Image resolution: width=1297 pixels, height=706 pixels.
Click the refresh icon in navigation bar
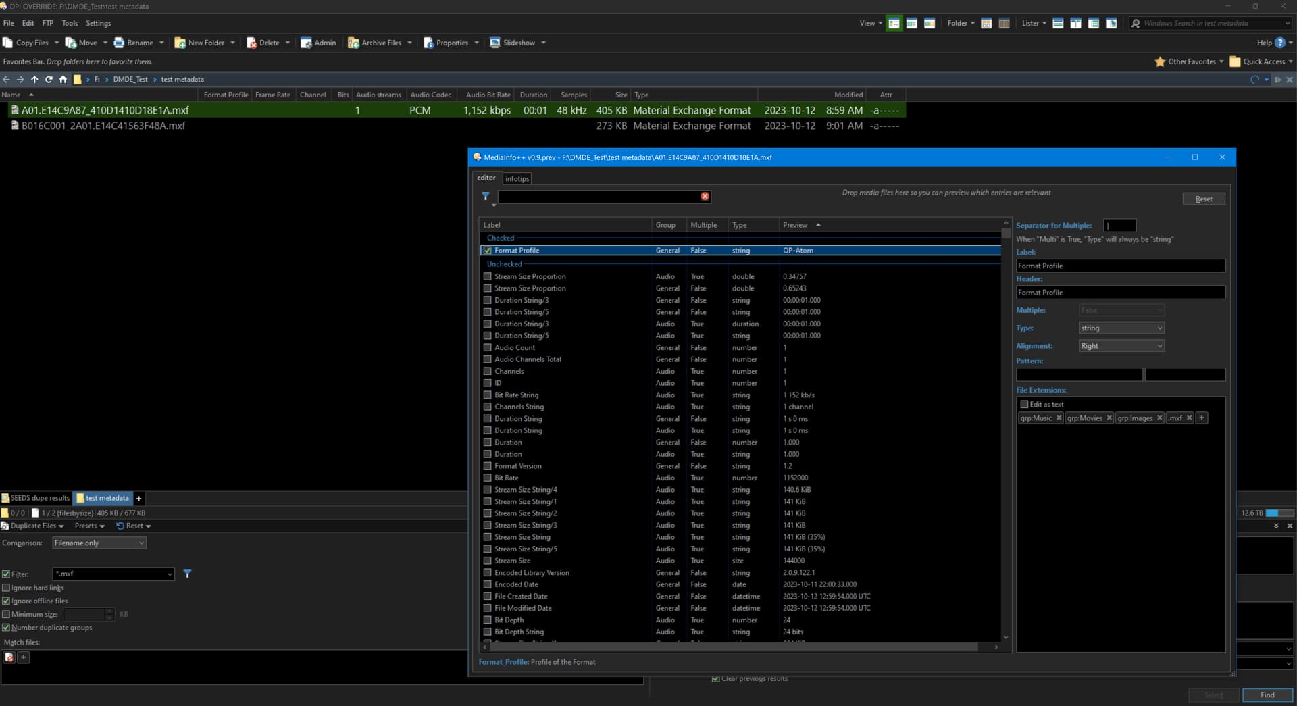coord(49,80)
